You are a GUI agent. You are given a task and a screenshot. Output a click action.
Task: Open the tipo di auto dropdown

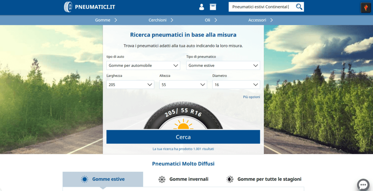point(143,65)
